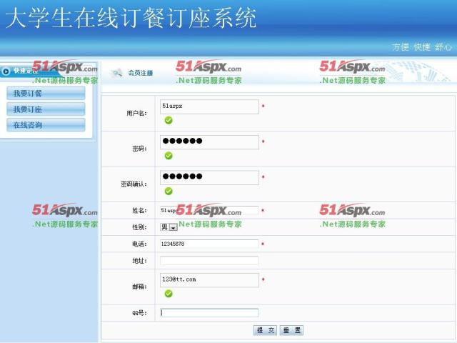The width and height of the screenshot is (457, 343).
Task: Focus the 密码 password field
Action: (209, 142)
